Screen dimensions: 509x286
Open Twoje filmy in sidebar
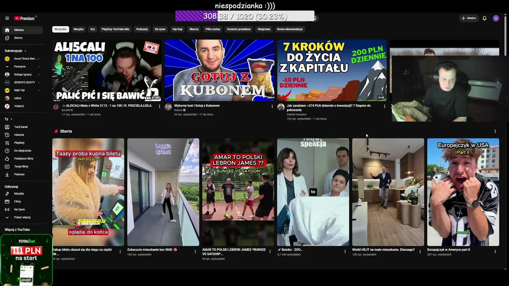point(22,166)
